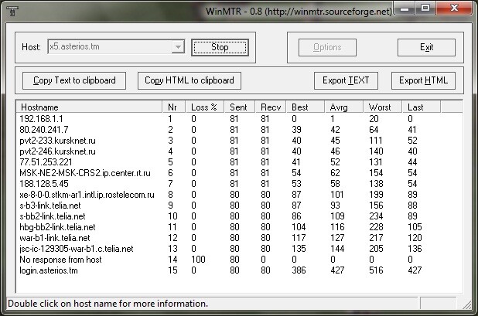Click the Last column header

tap(422, 107)
